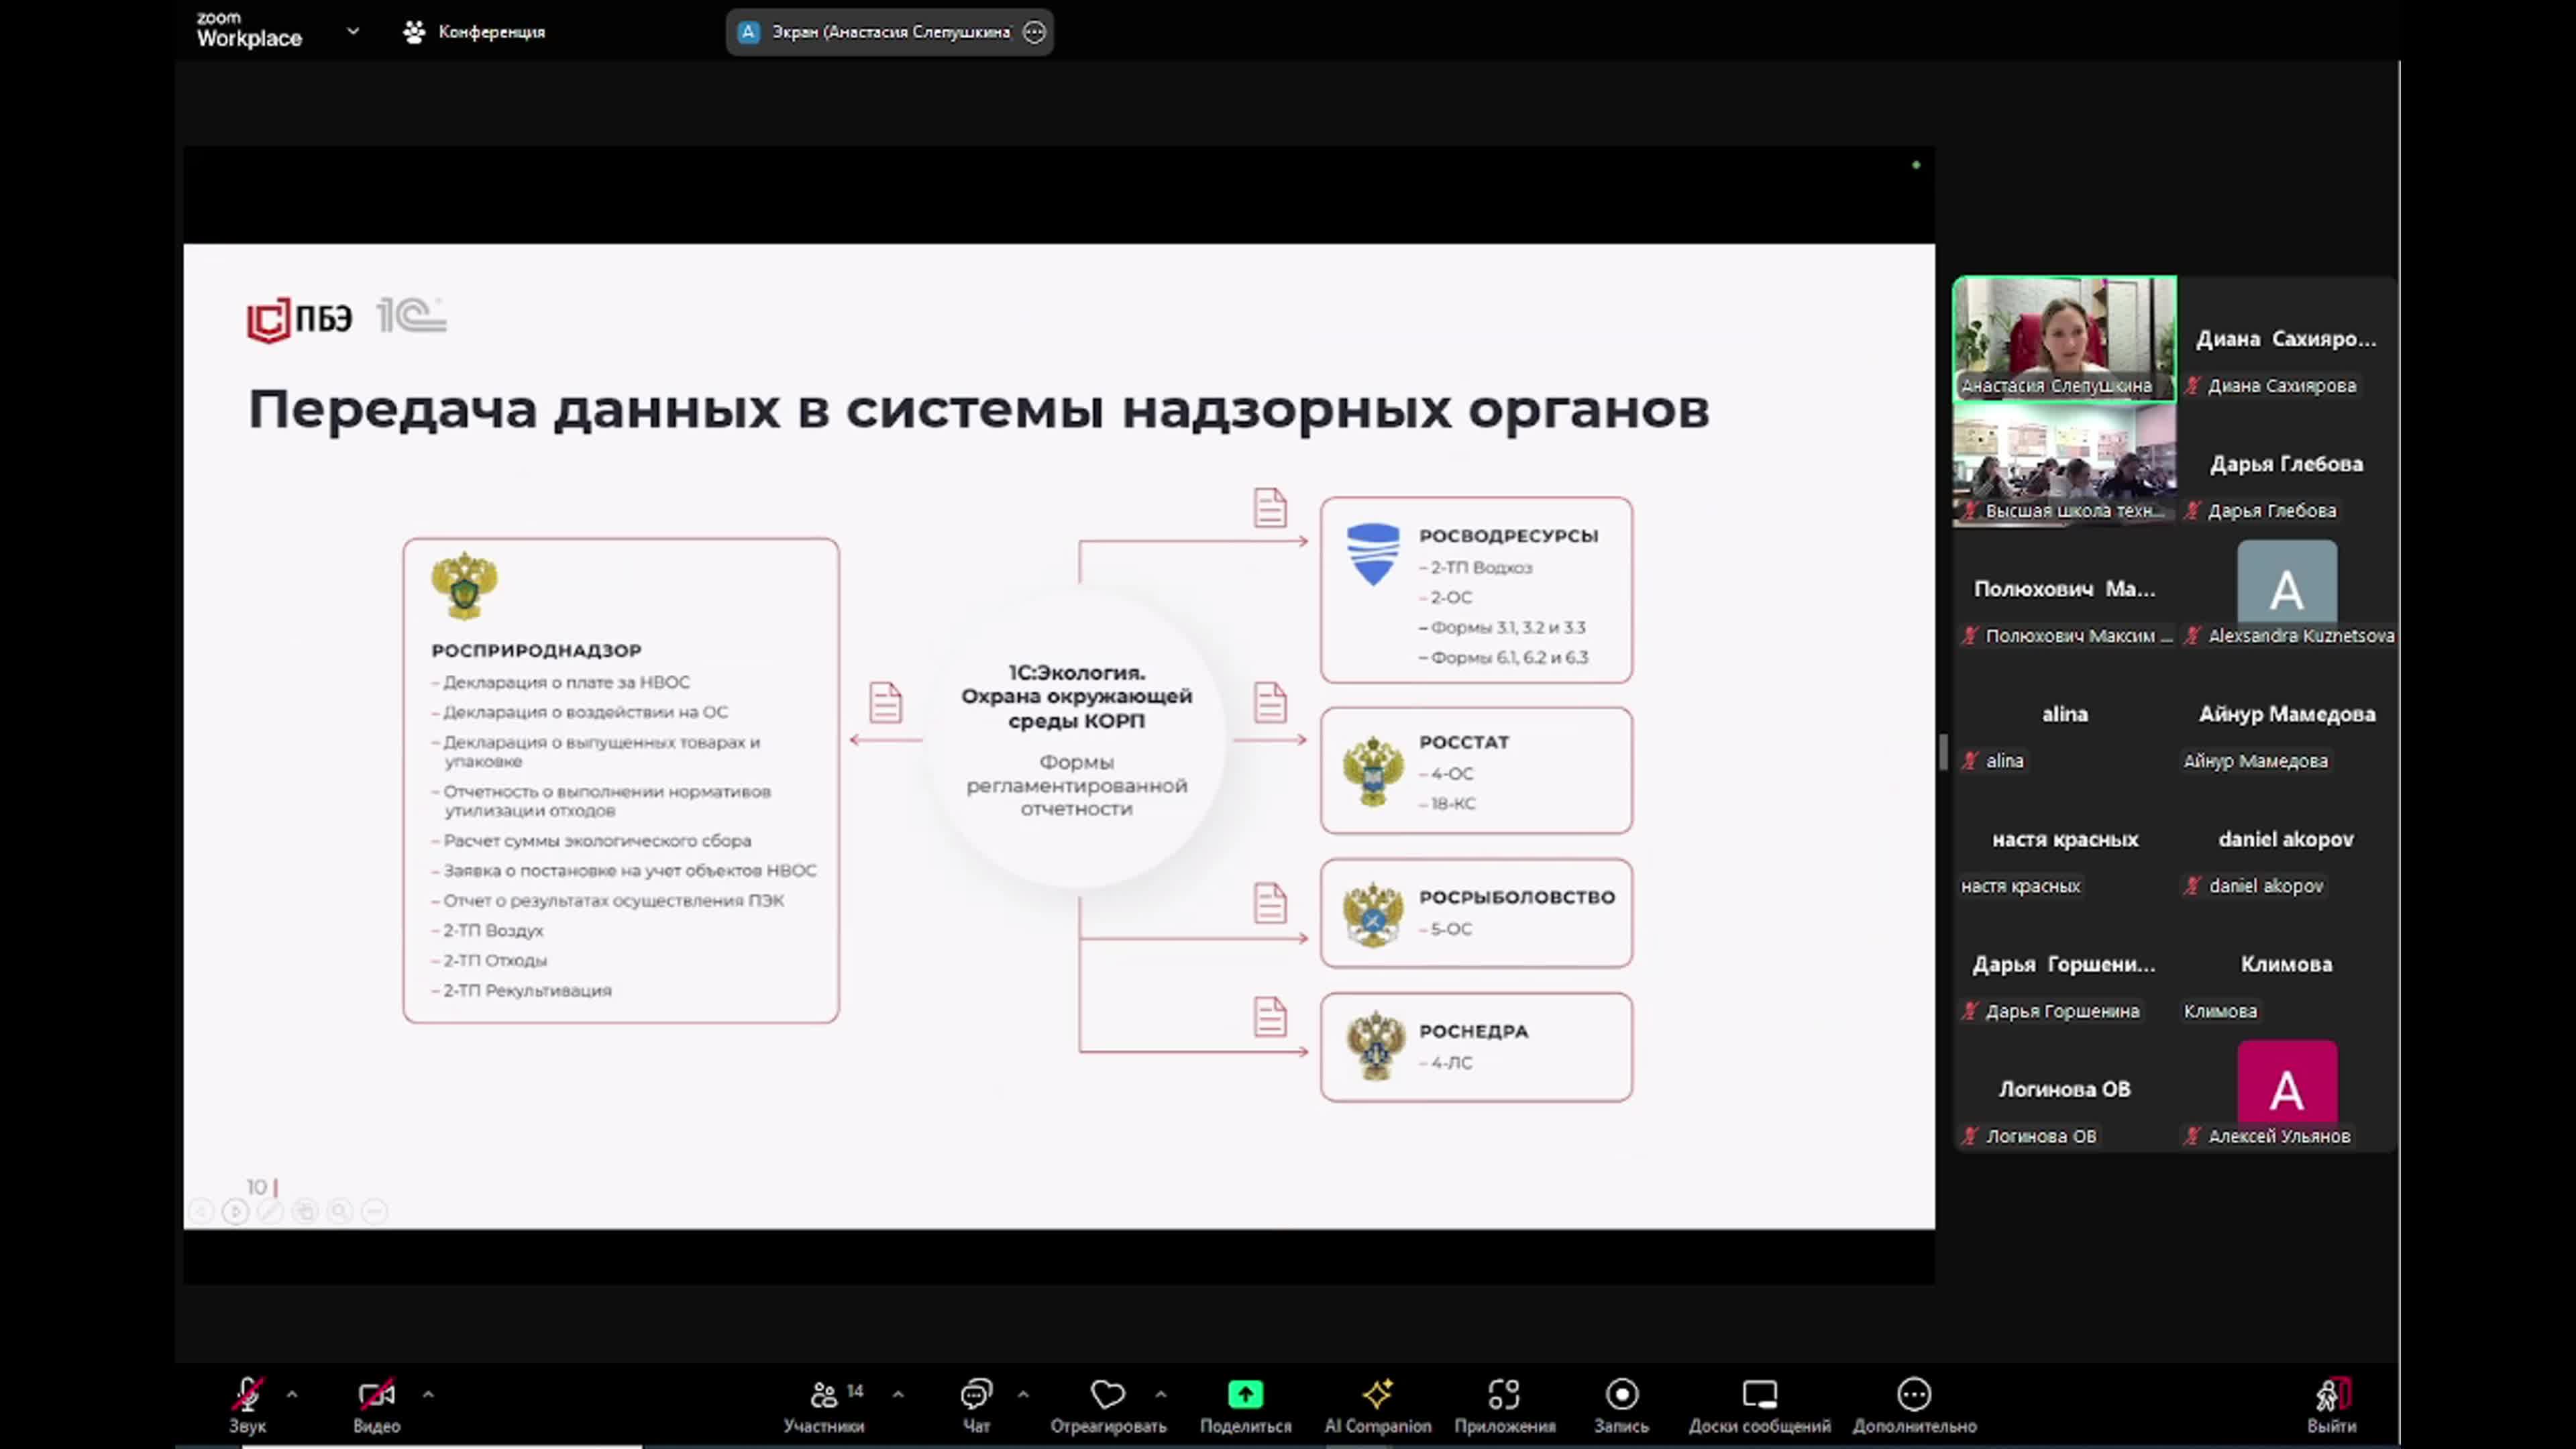Click the Росстат emblem
The height and width of the screenshot is (1449, 2576).
coord(1373,771)
